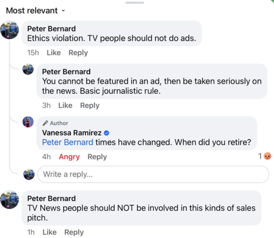Reply to Vanessa Ramirez's comment
The height and width of the screenshot is (238, 274).
tap(97, 157)
